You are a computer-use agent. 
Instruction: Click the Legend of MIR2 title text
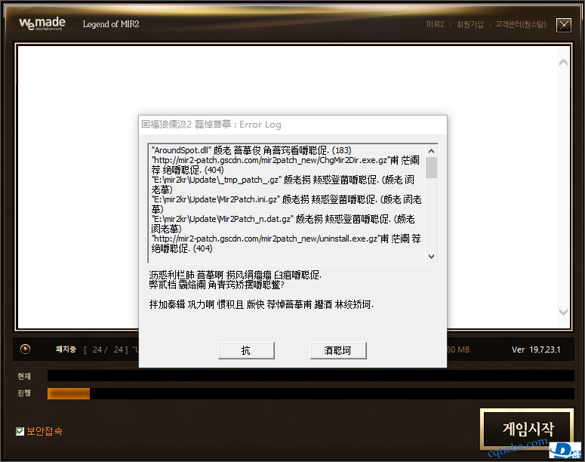pos(111,24)
